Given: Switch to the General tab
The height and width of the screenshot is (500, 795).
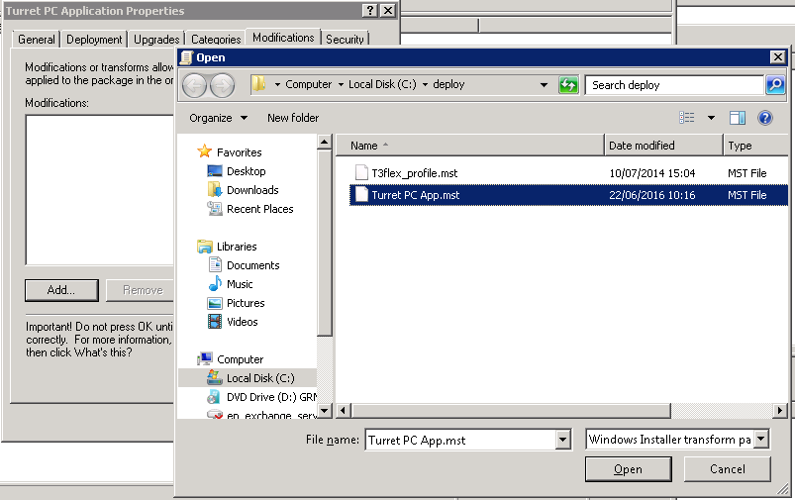Looking at the screenshot, I should (36, 39).
